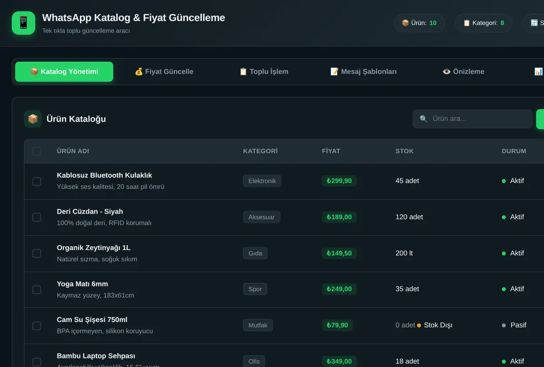Focus the Ürün ara search field
Screen dimensions: 544x367
click(472, 119)
